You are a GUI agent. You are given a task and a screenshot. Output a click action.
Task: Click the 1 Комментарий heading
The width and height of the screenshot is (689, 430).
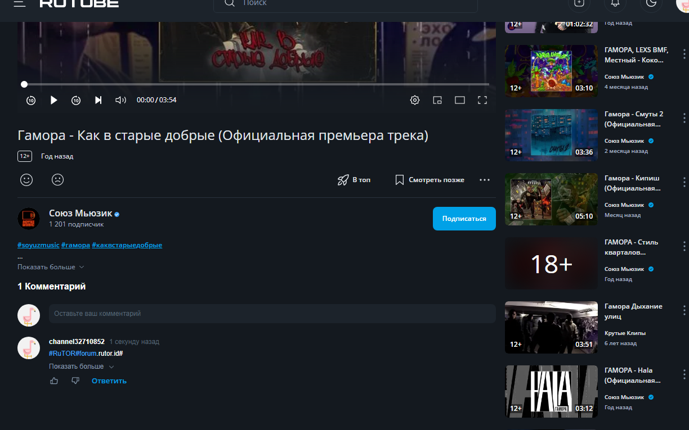click(x=52, y=287)
